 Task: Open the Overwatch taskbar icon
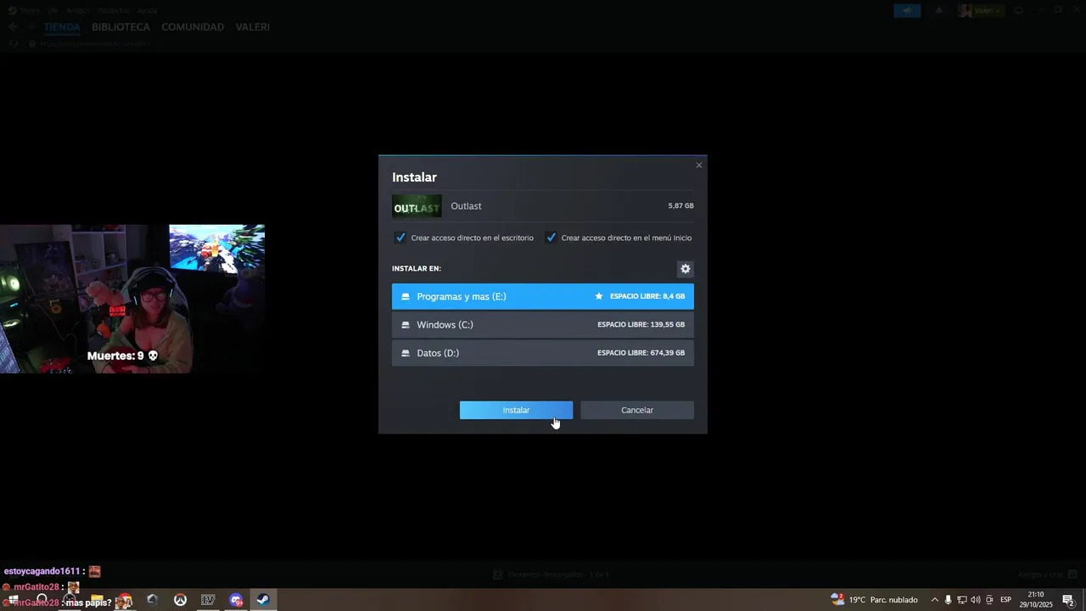pos(180,600)
